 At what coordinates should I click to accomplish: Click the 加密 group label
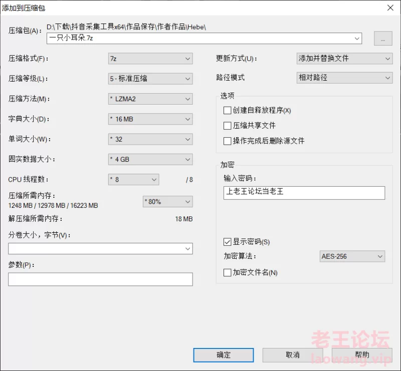[x=227, y=165]
